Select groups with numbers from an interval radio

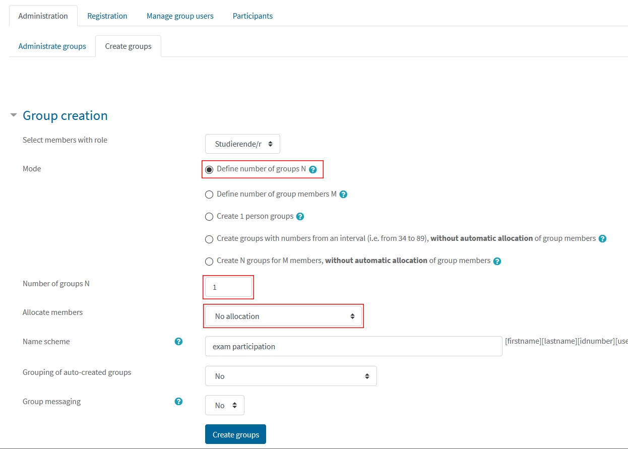coord(209,239)
